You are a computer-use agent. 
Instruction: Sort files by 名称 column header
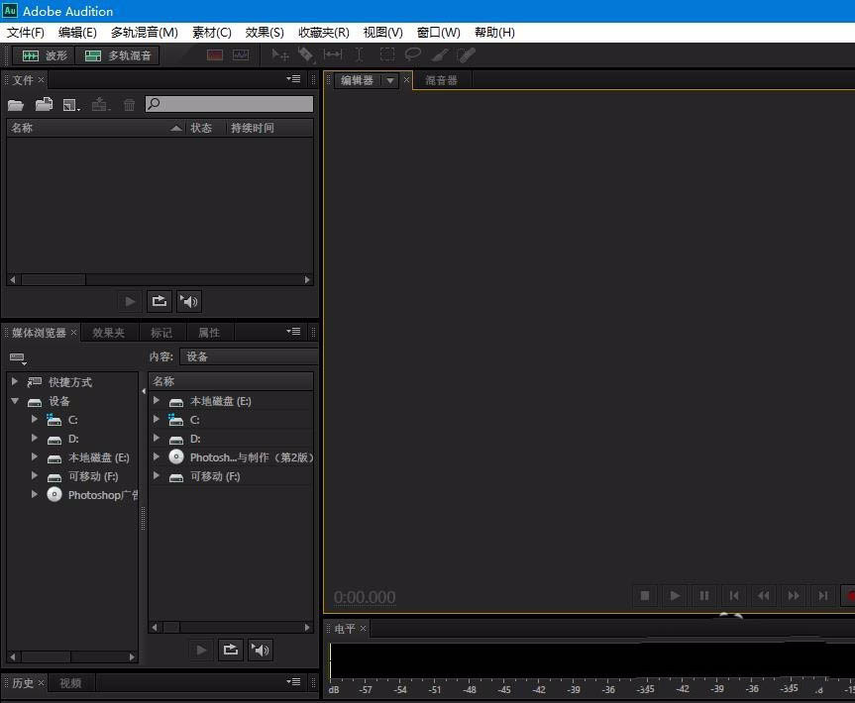pos(96,128)
